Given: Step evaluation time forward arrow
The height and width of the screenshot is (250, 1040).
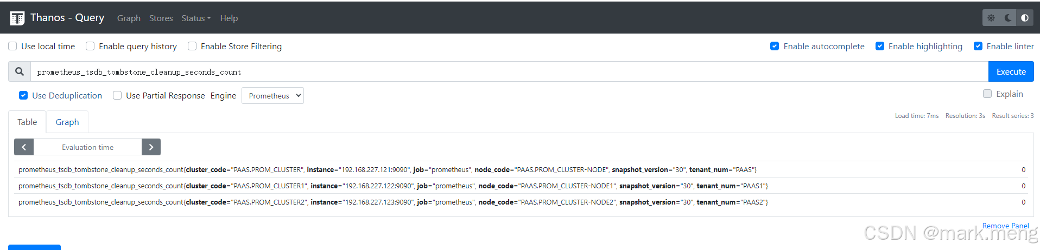Looking at the screenshot, I should tap(151, 147).
